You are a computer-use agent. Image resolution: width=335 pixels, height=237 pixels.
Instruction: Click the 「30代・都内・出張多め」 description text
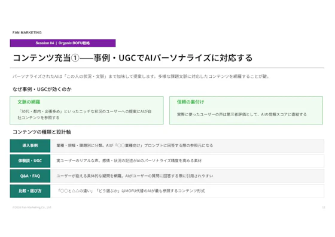pos(84,114)
